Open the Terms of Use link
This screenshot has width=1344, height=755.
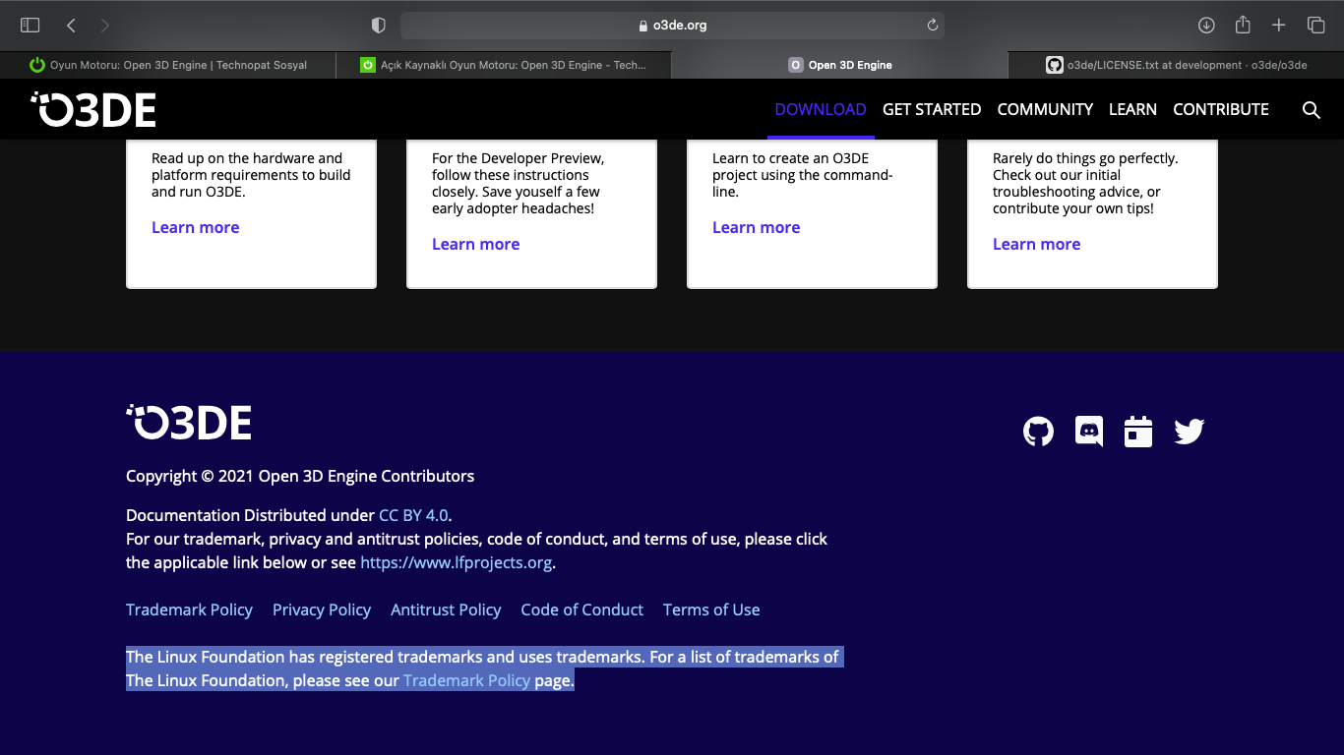711,610
